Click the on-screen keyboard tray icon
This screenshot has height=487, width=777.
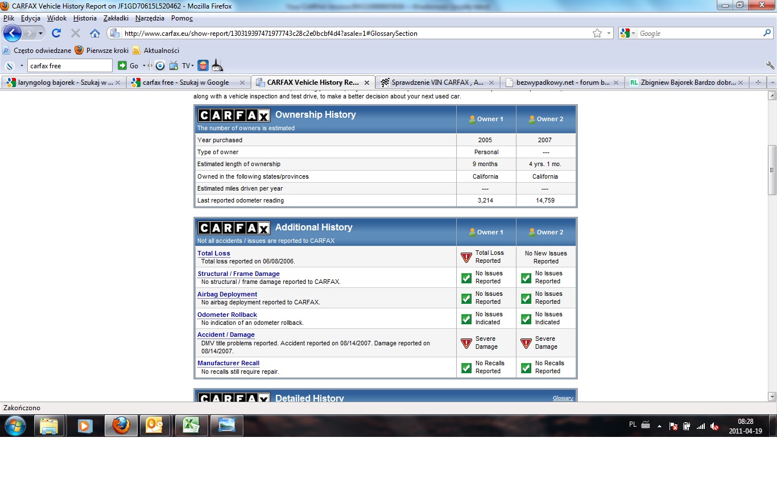click(646, 425)
